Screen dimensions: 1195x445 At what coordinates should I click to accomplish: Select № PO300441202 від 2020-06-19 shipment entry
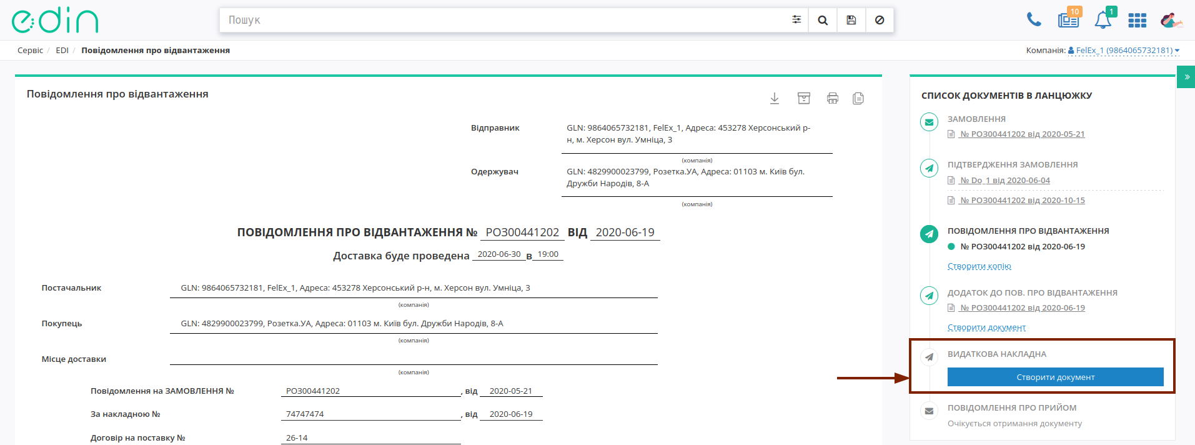(x=1022, y=247)
